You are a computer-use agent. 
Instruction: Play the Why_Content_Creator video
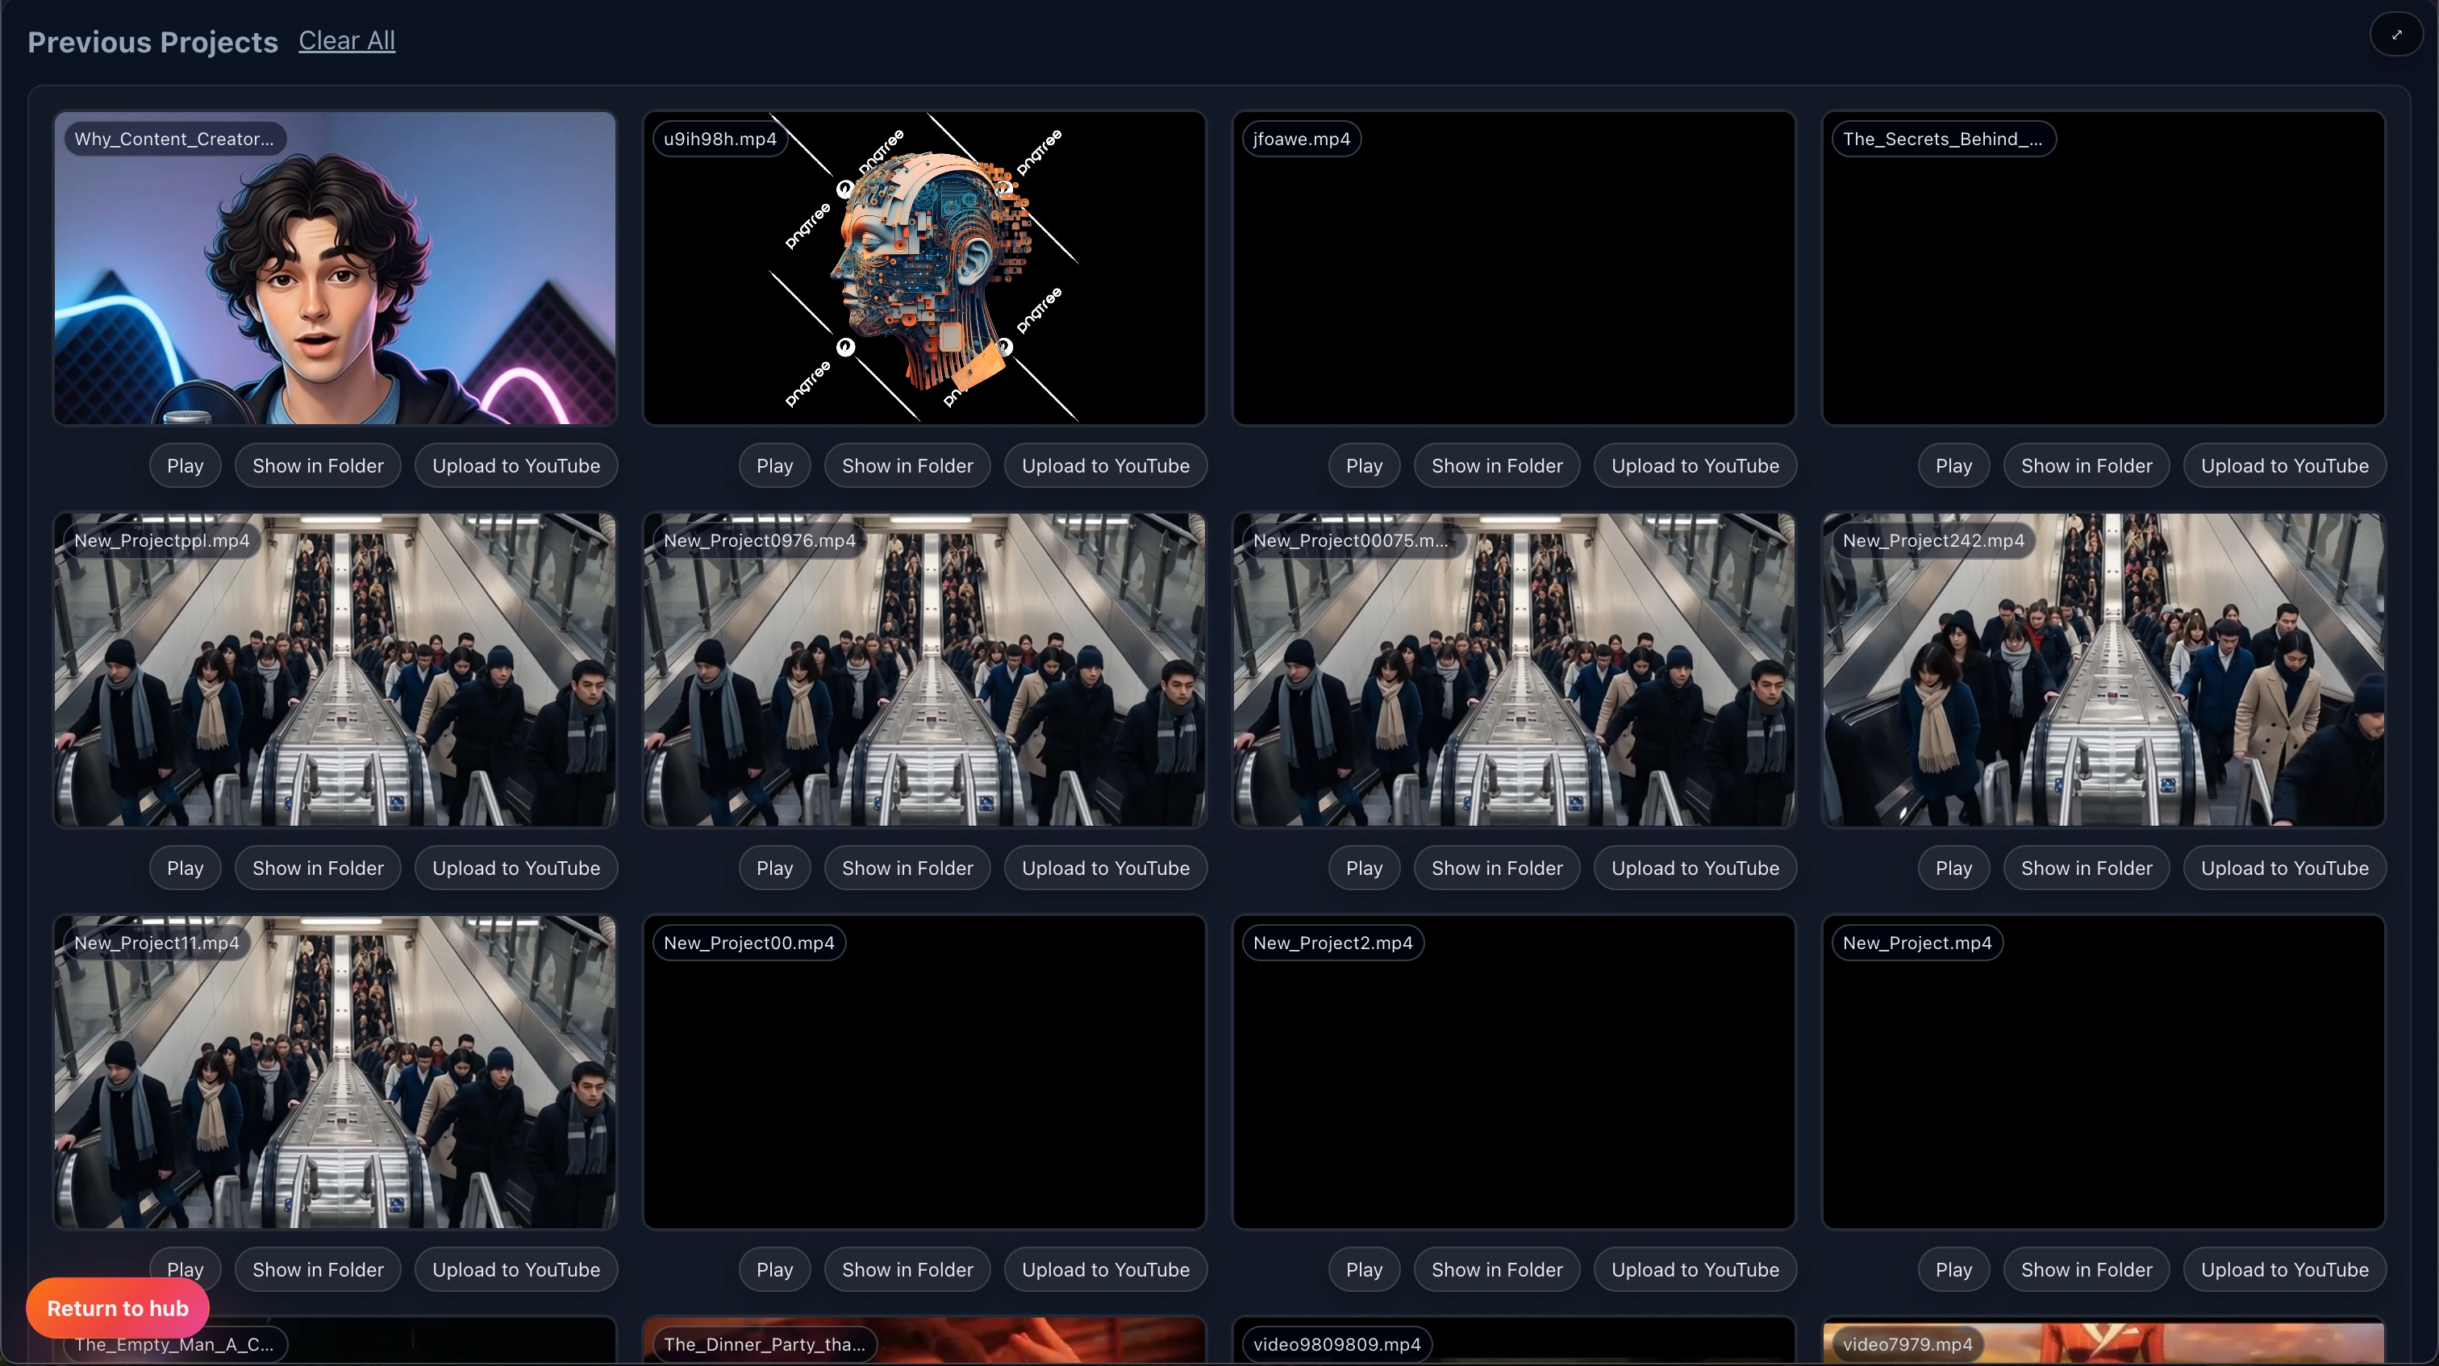coord(186,464)
